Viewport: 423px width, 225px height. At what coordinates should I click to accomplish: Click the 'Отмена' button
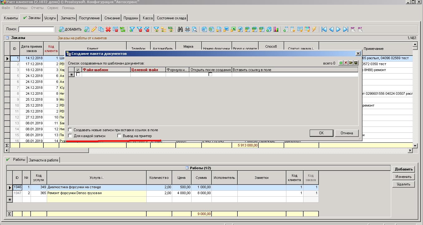click(x=347, y=133)
